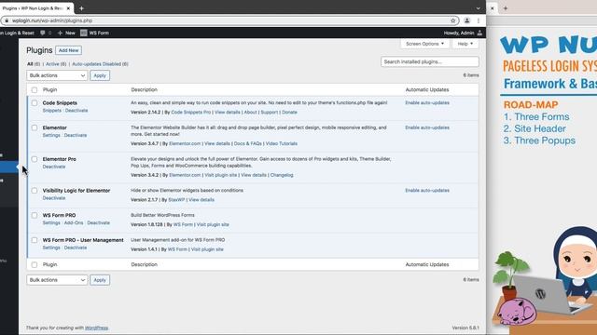Screen dimensions: 597x335
Task: Check Visibility Logic for Elementor checkbox
Action: point(35,191)
